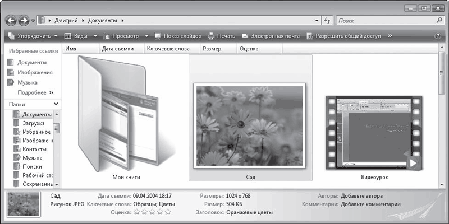Screen dimensions: 449x224
Task: Click the refresh icon beside the address bar
Action: 327,21
